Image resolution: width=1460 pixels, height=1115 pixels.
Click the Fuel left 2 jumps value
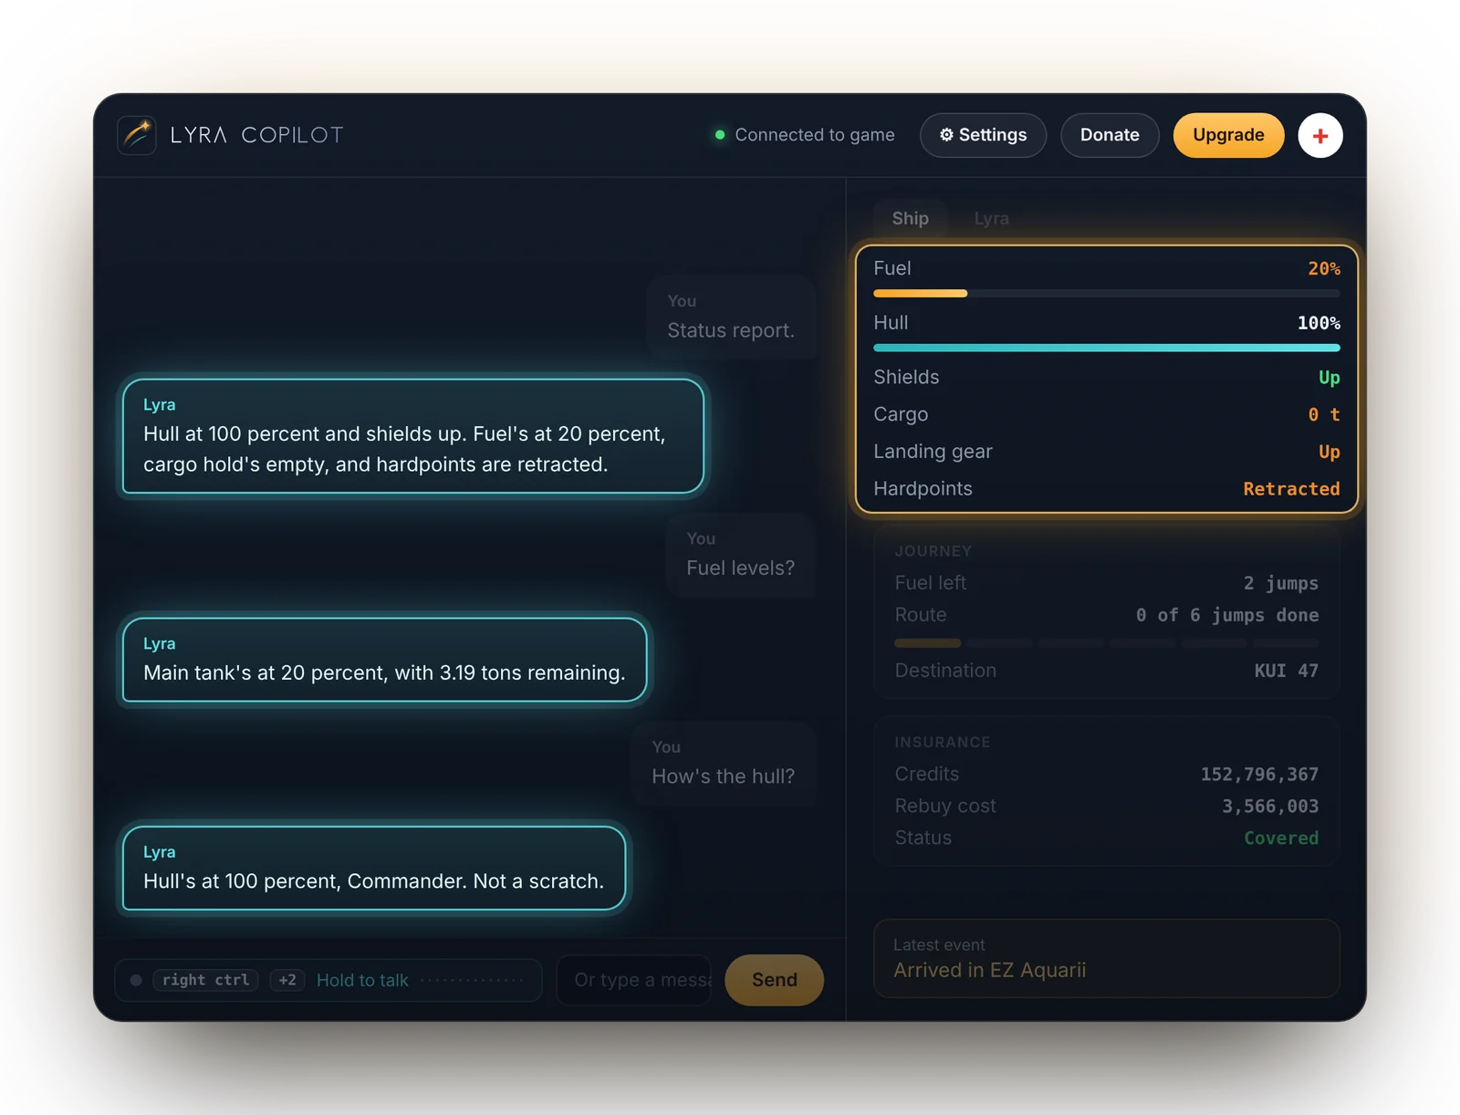tap(1280, 583)
